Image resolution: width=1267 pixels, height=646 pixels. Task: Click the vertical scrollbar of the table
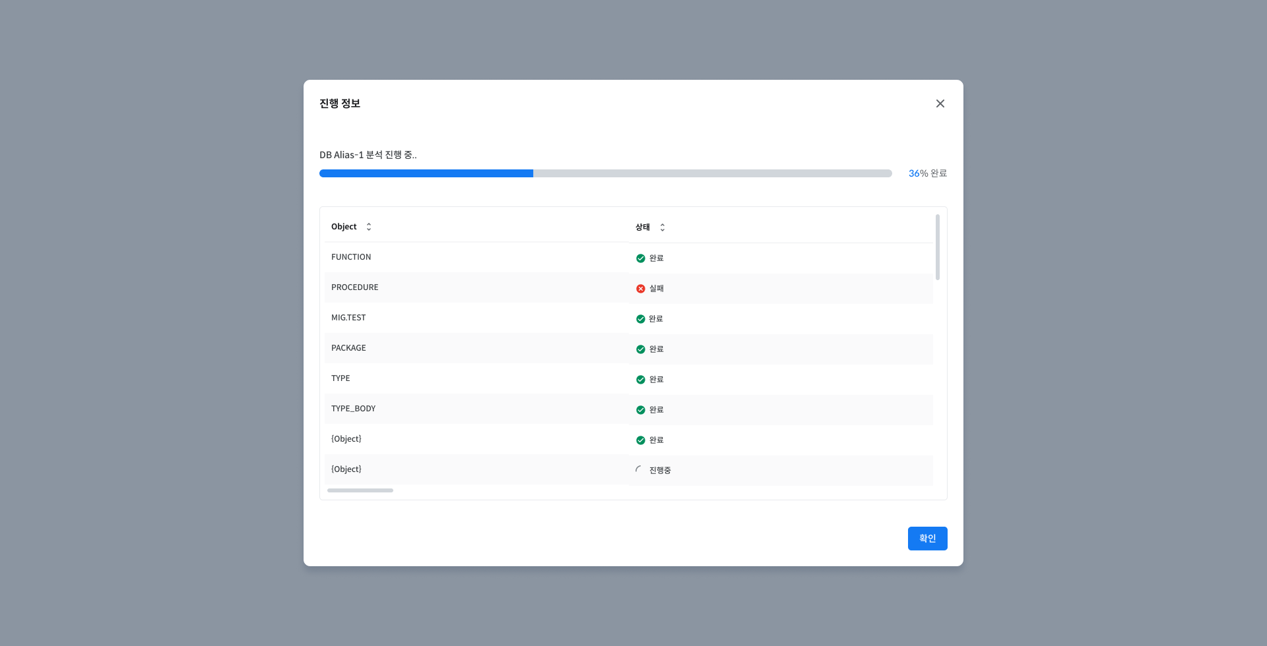tap(938, 247)
